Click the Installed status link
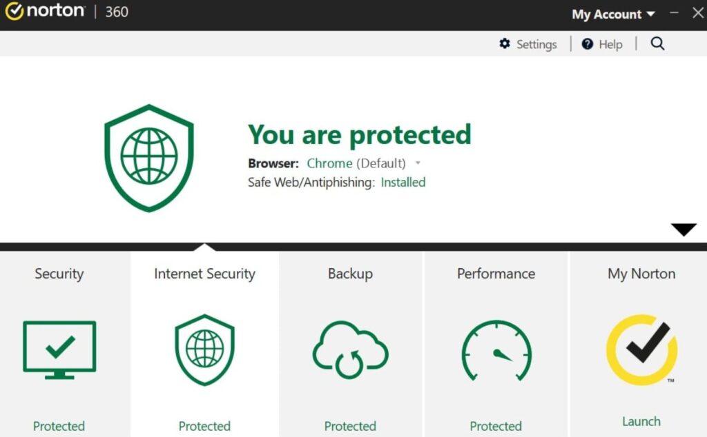The width and height of the screenshot is (707, 437). coord(403,182)
